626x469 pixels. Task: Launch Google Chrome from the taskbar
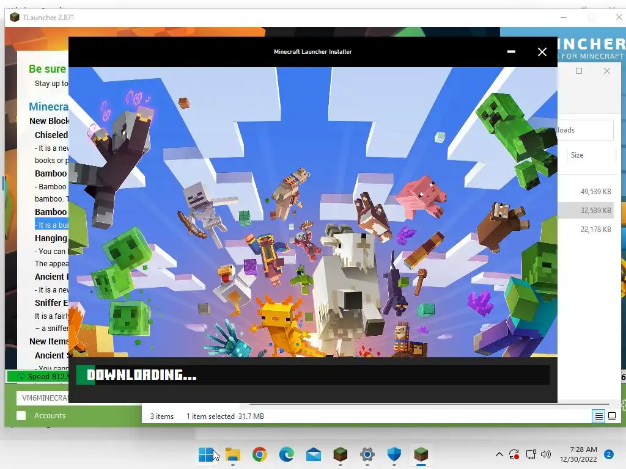pos(259,454)
